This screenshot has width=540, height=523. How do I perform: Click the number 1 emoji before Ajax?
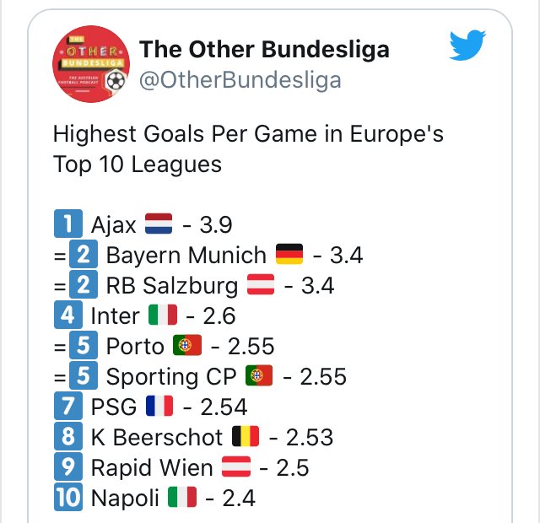(x=67, y=224)
